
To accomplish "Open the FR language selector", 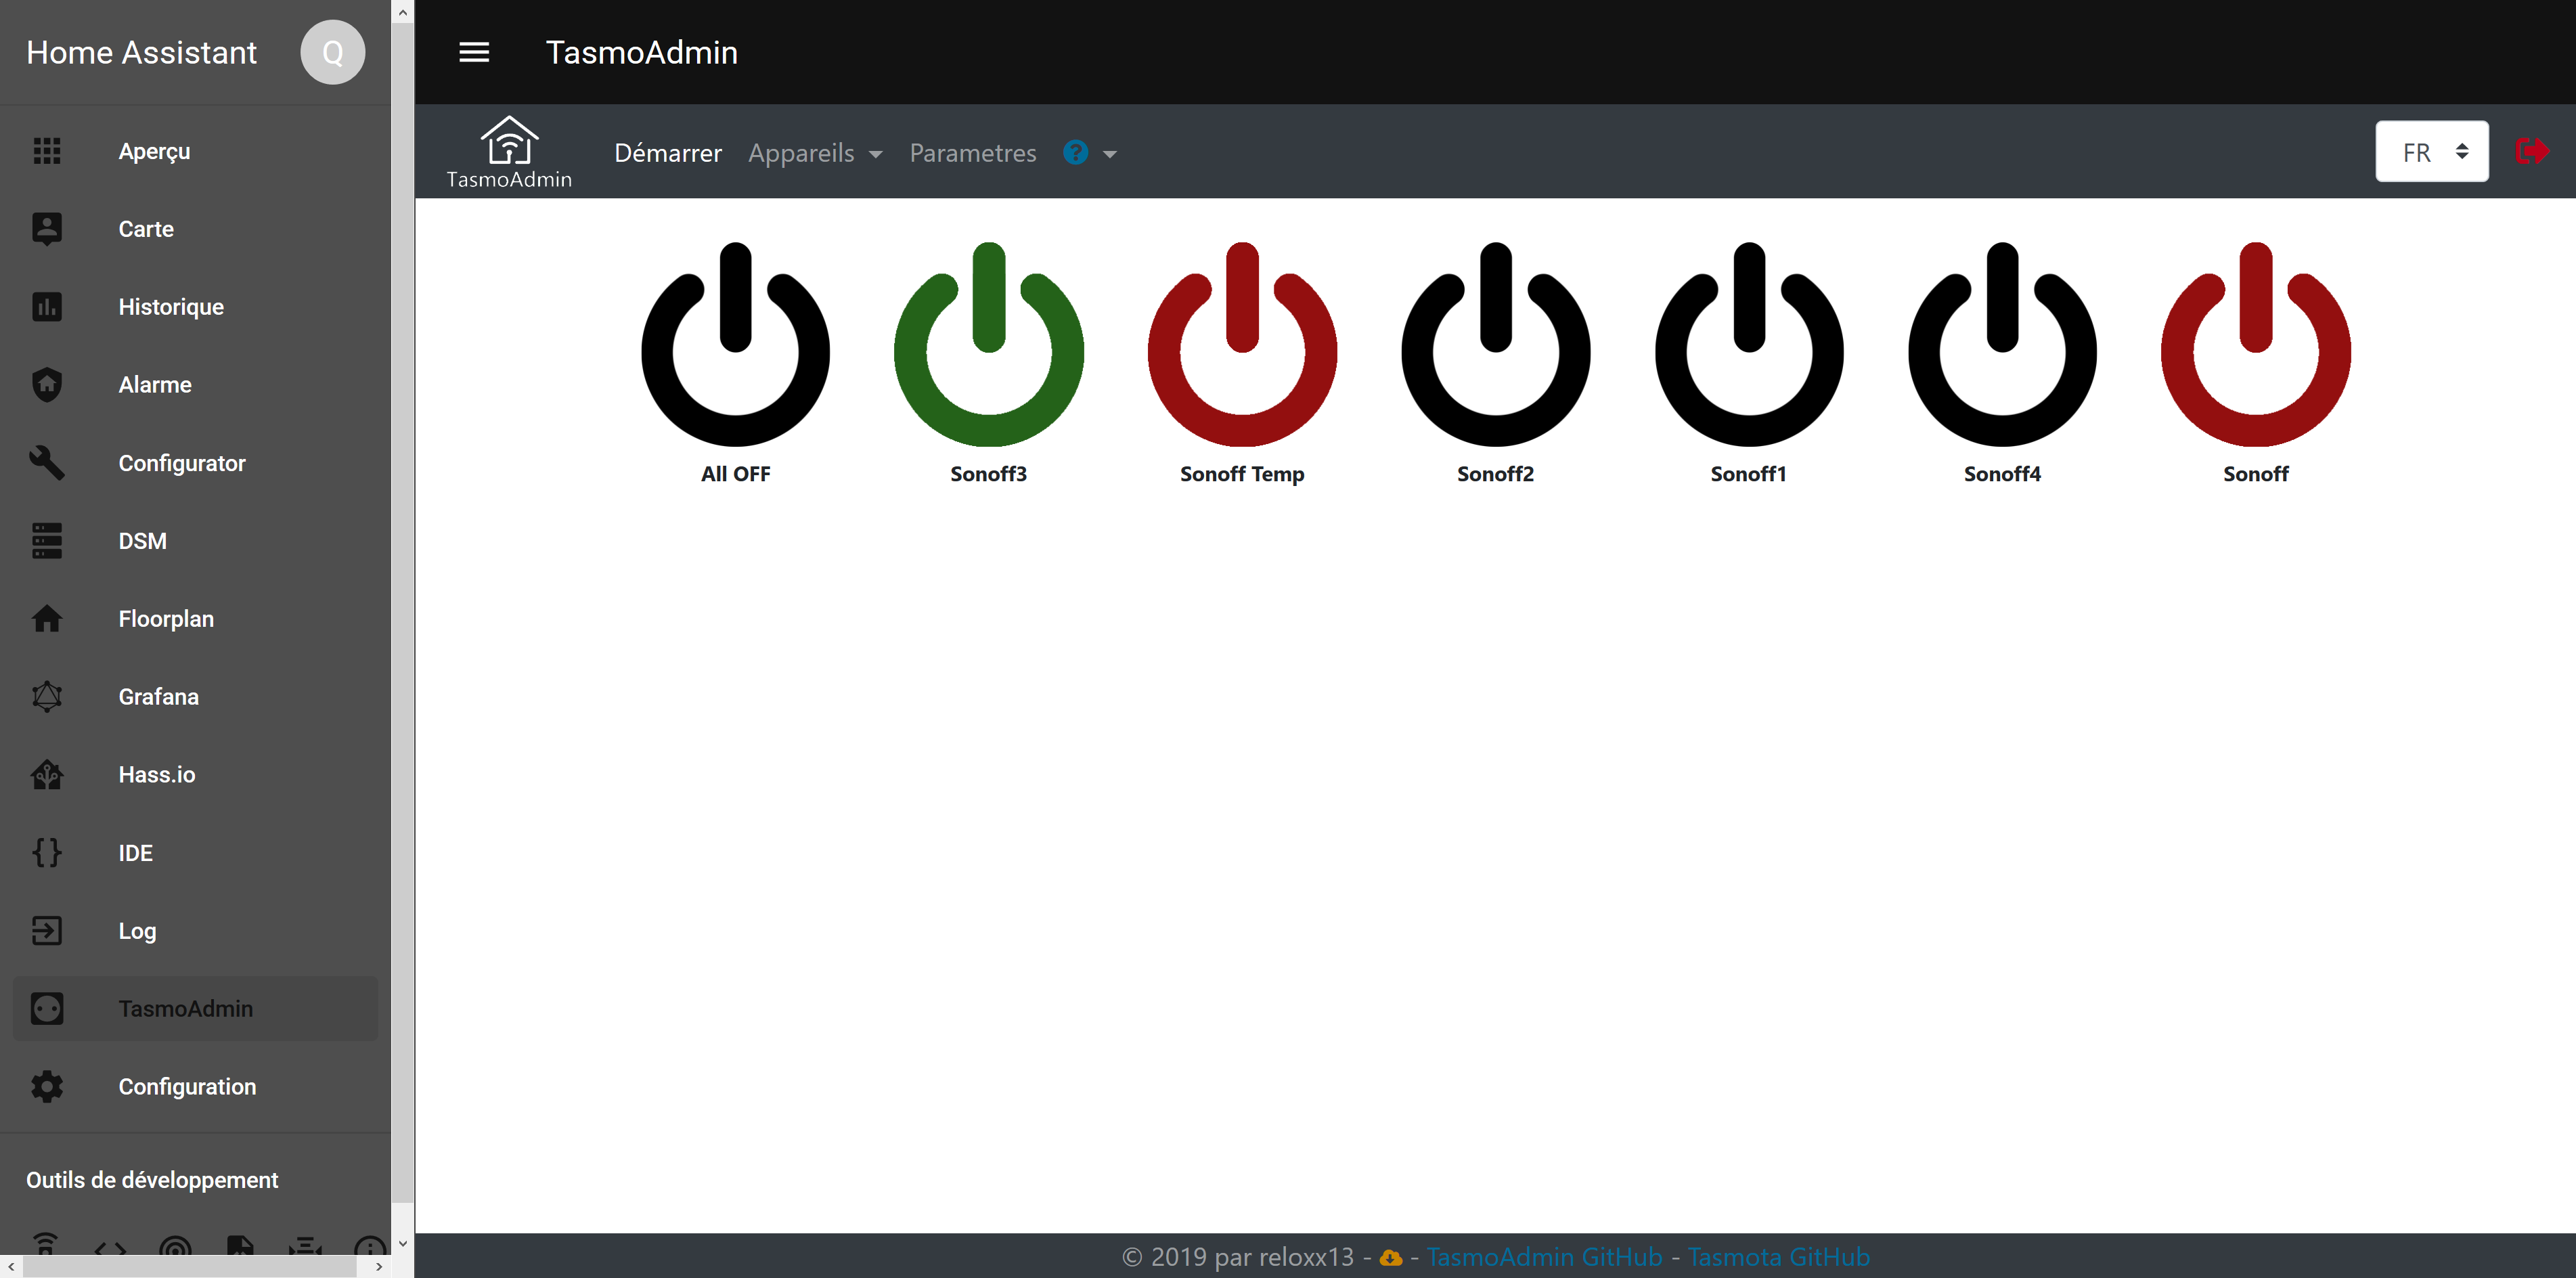I will coord(2431,152).
